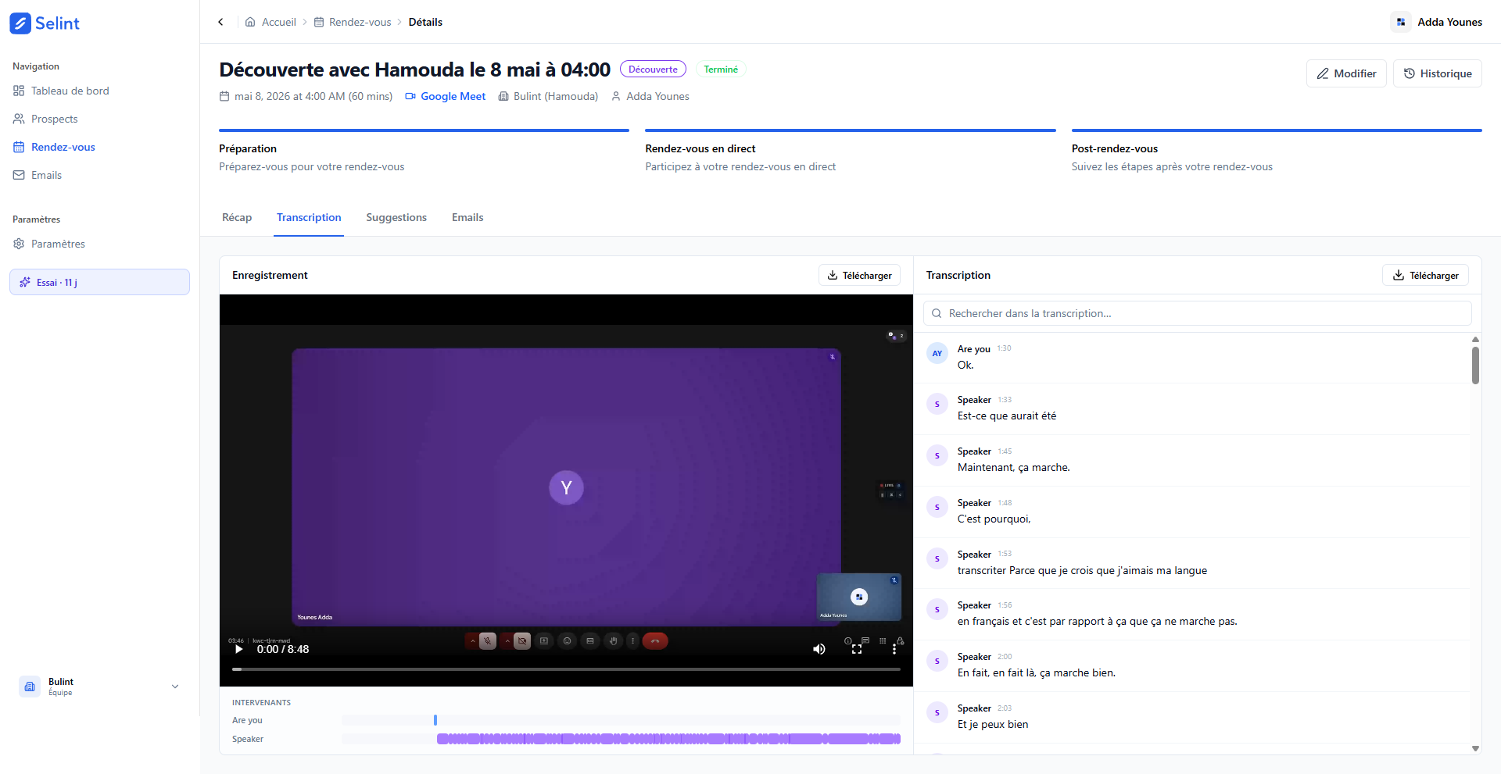The height and width of the screenshot is (774, 1501).
Task: Select Rendez-vous in sidebar navigation
Action: pos(100,147)
